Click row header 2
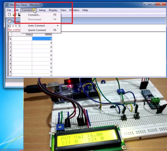167x151 pixels. 10,47
